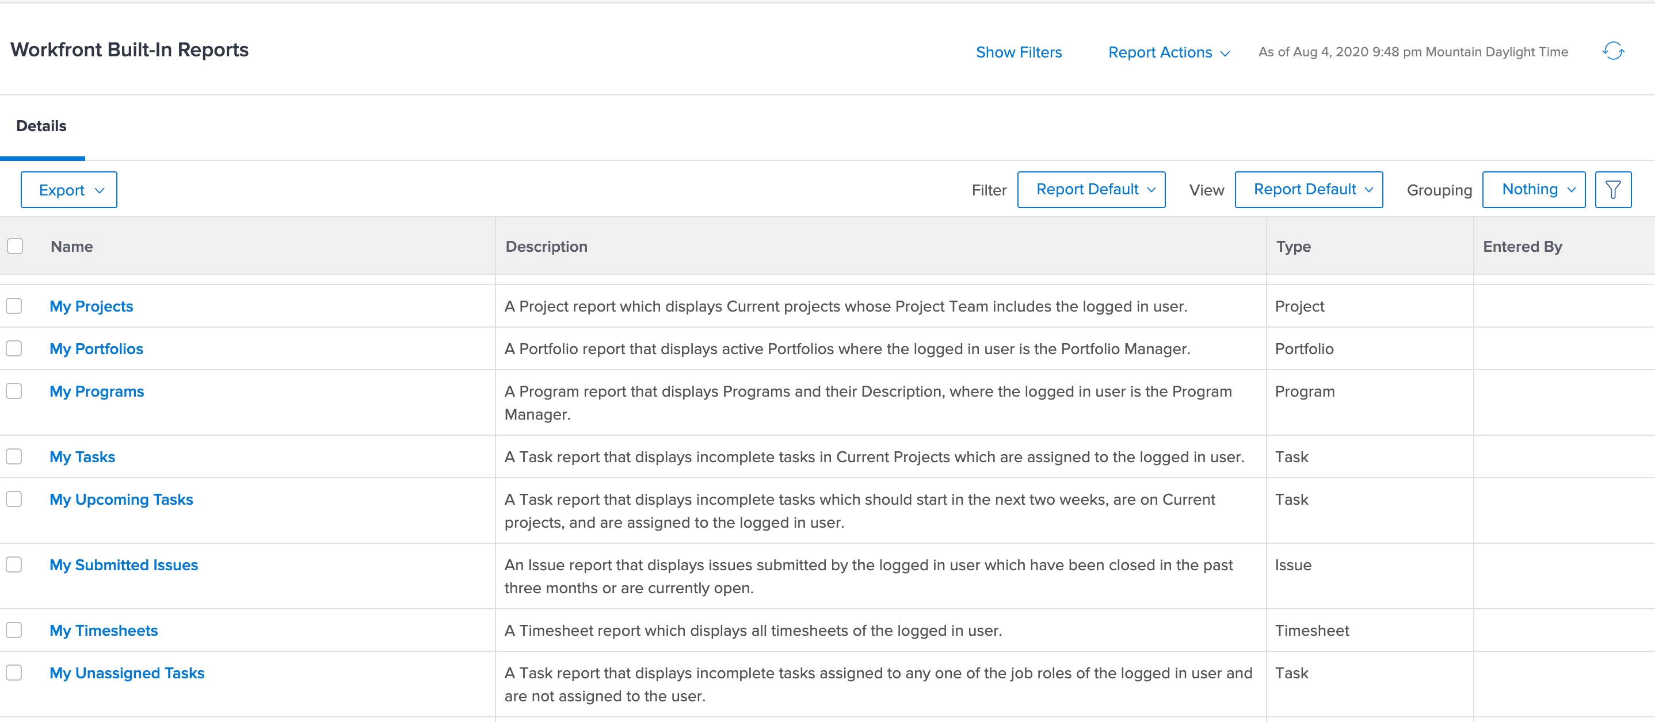1655x722 pixels.
Task: Click the Entered By column header
Action: pyautogui.click(x=1522, y=247)
